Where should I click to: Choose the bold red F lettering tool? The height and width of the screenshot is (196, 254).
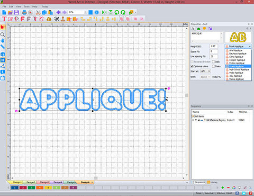22,19
